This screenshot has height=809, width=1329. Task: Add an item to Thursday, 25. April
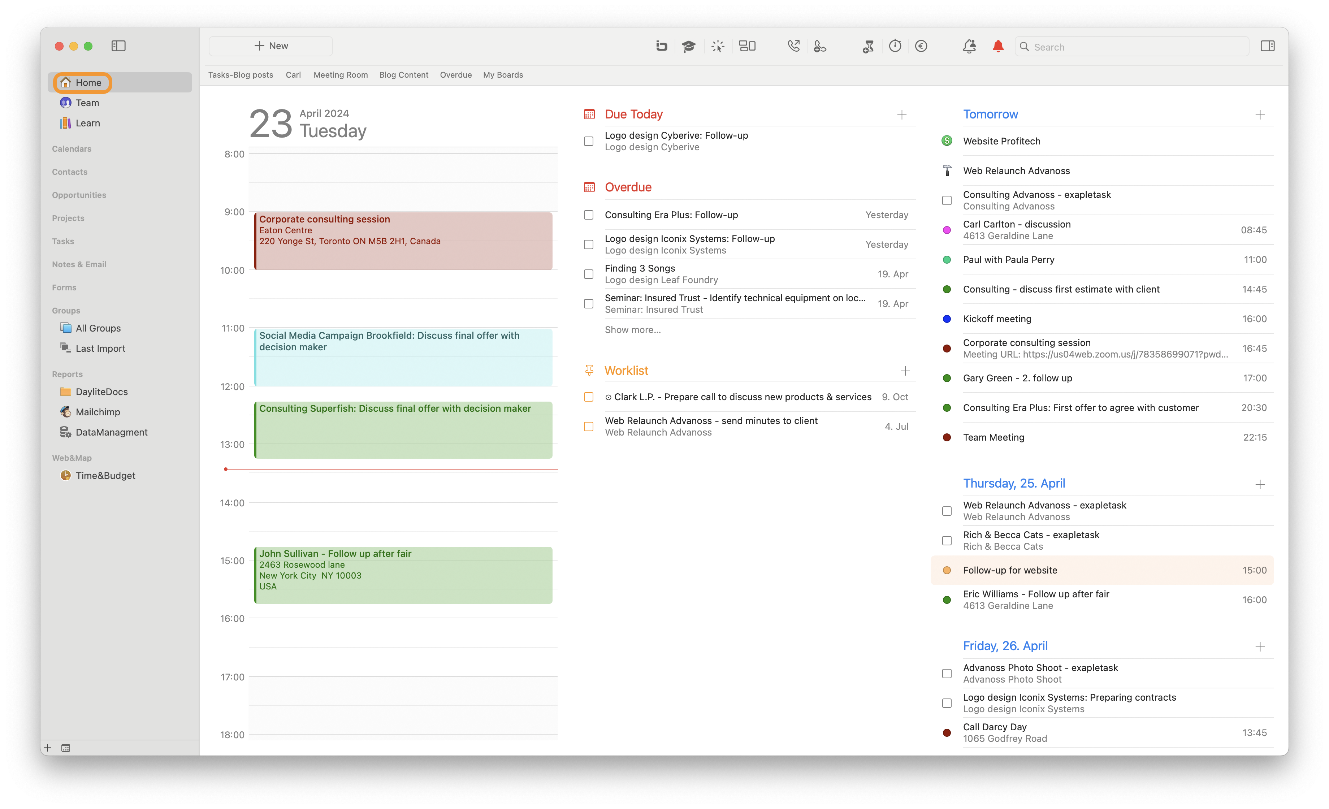[x=1260, y=484]
